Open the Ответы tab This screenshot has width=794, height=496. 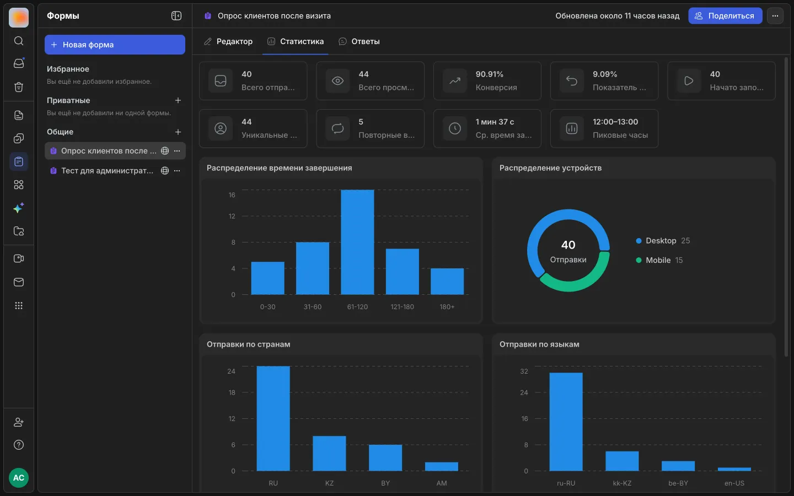[x=359, y=41]
